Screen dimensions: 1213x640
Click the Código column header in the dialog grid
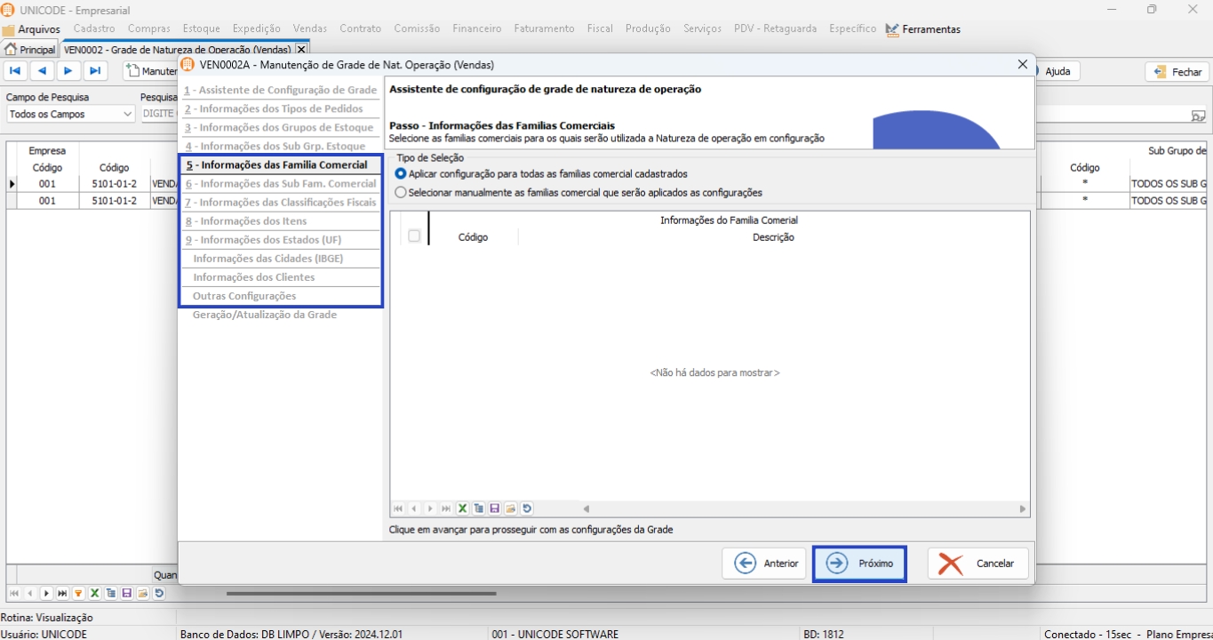pos(473,237)
